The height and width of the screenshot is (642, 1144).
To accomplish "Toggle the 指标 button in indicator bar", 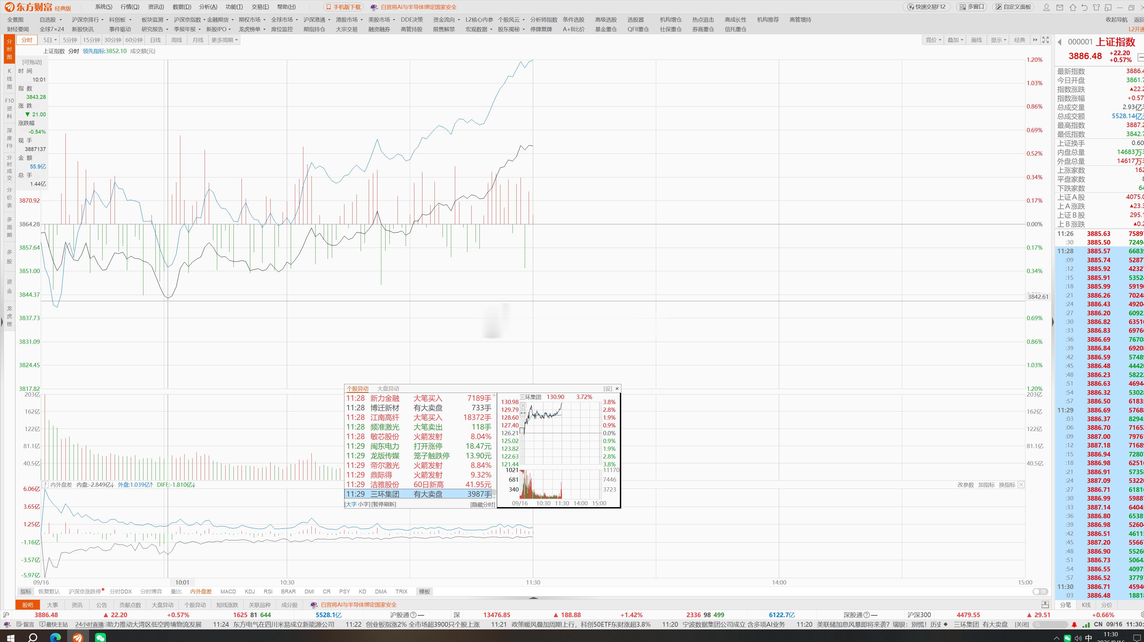I will point(26,591).
